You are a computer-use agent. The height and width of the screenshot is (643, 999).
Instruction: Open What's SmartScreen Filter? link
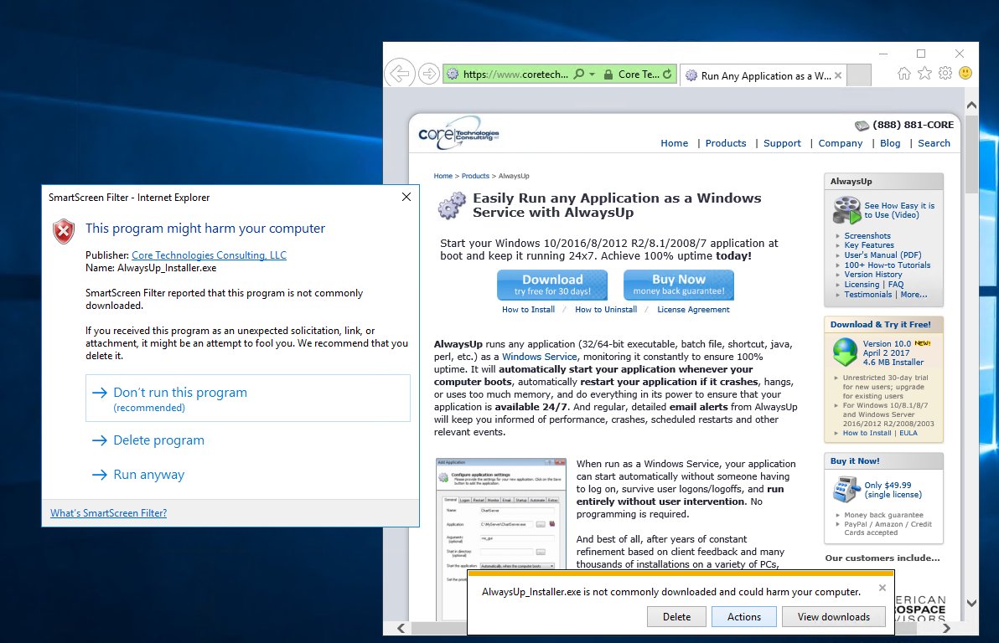point(108,512)
